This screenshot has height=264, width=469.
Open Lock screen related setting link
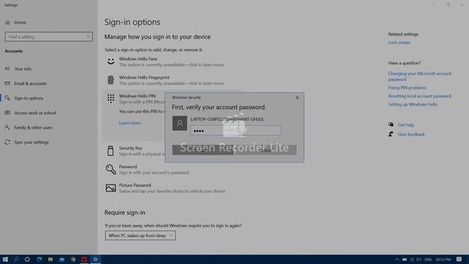tap(399, 43)
